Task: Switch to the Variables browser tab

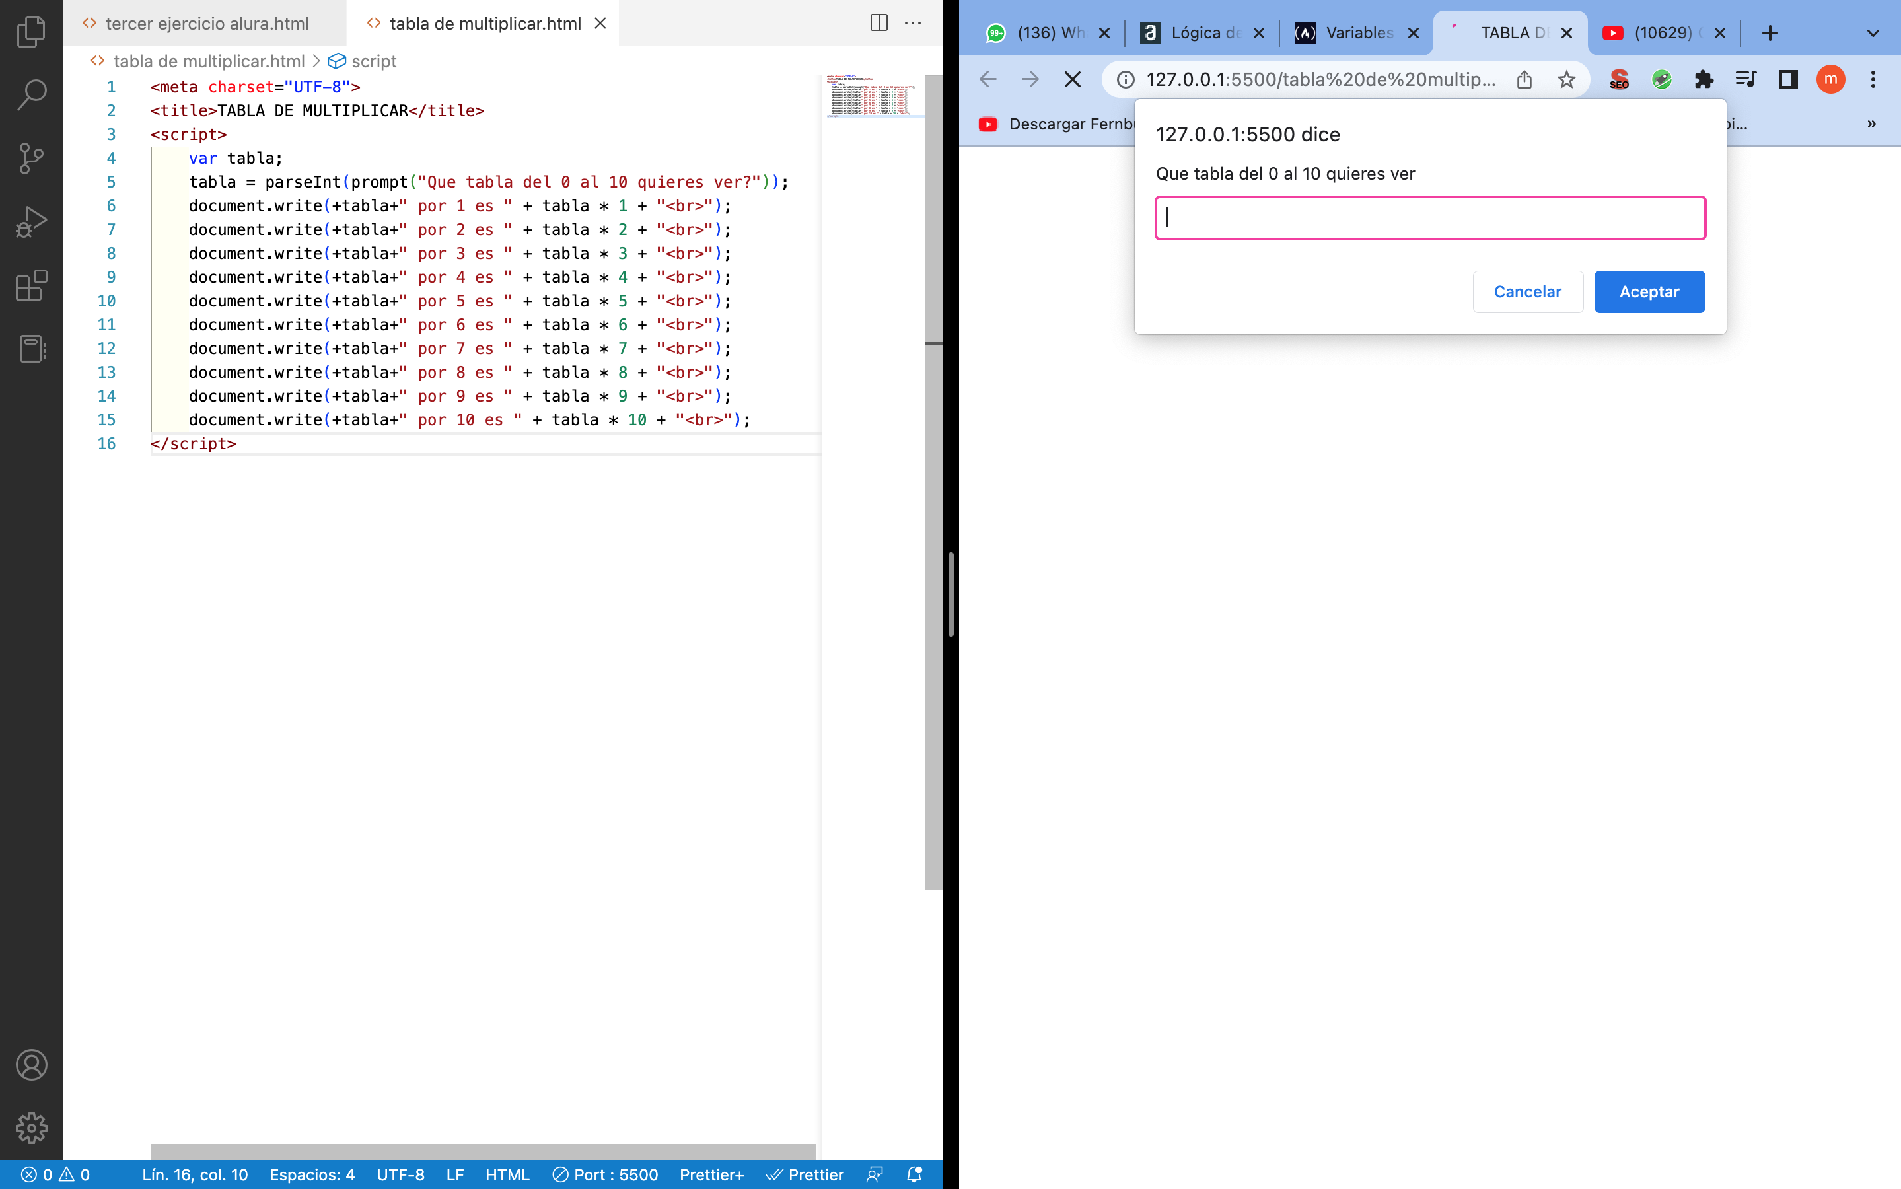Action: tap(1355, 33)
